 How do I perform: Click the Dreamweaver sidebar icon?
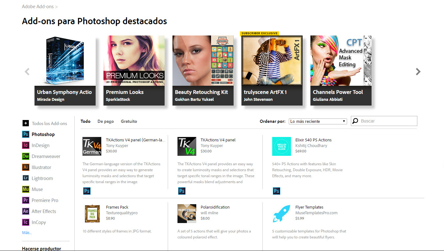coord(25,156)
